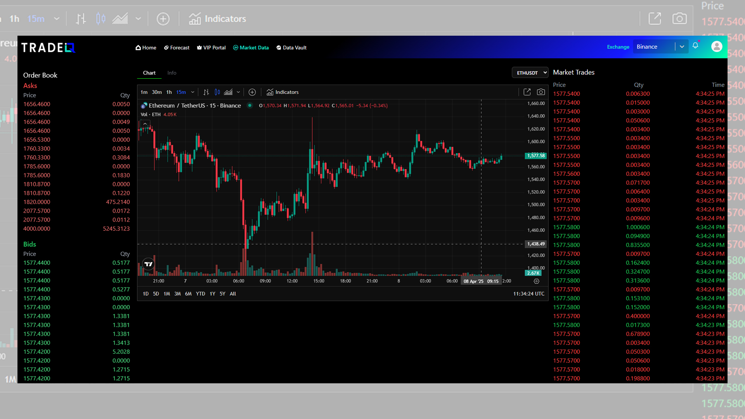This screenshot has width=745, height=419.
Task: Select ask price 1820.0000 row
Action: (76, 202)
